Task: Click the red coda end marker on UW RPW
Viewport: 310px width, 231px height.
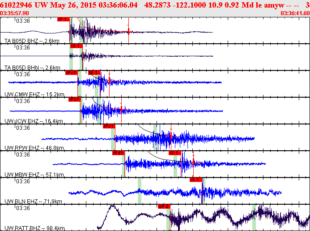Action: point(171,136)
